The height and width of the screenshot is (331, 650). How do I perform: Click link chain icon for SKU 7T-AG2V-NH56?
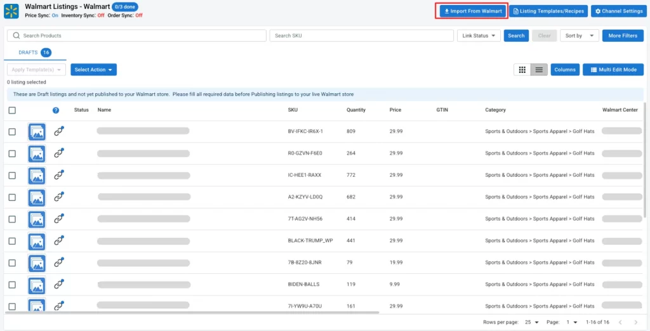click(x=59, y=219)
